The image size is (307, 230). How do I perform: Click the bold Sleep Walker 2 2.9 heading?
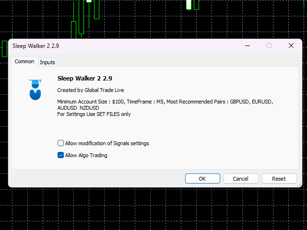point(84,79)
